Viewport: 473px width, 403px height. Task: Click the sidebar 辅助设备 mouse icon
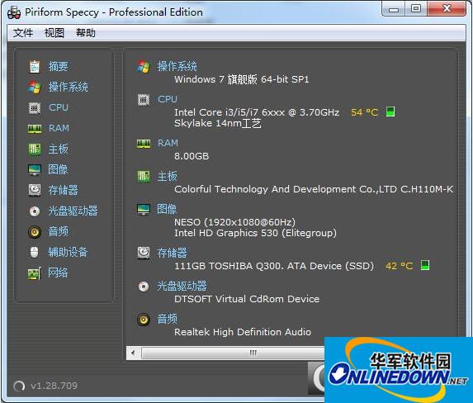(x=35, y=252)
